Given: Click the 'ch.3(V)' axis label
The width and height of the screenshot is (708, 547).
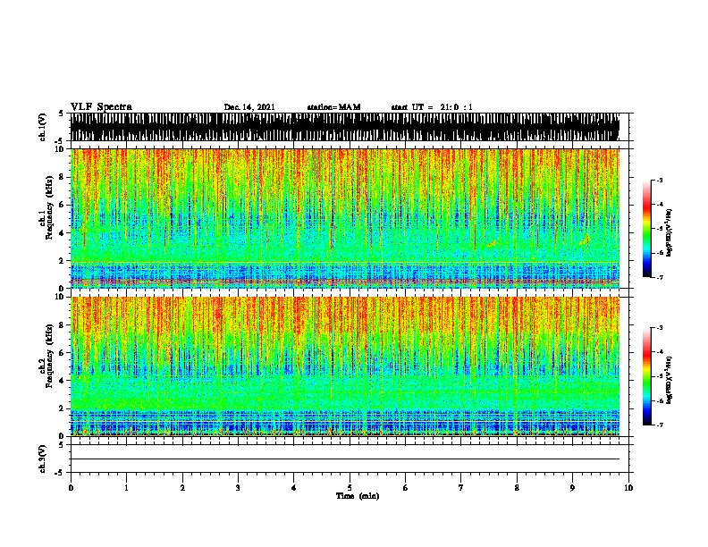Looking at the screenshot, I should coord(42,459).
